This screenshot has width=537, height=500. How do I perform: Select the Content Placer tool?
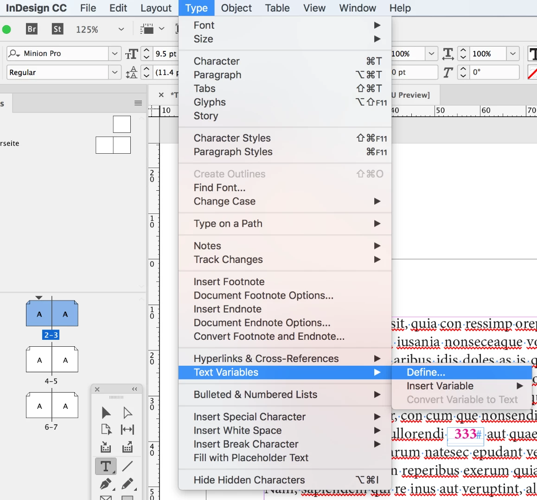coord(128,447)
